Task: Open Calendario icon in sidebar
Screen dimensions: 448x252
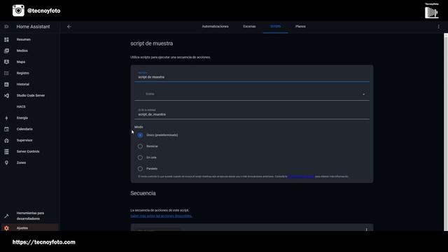Action: [6, 129]
